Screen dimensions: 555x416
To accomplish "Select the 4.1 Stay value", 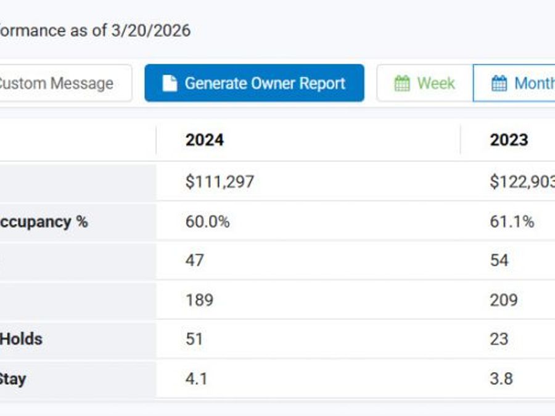I will (196, 378).
